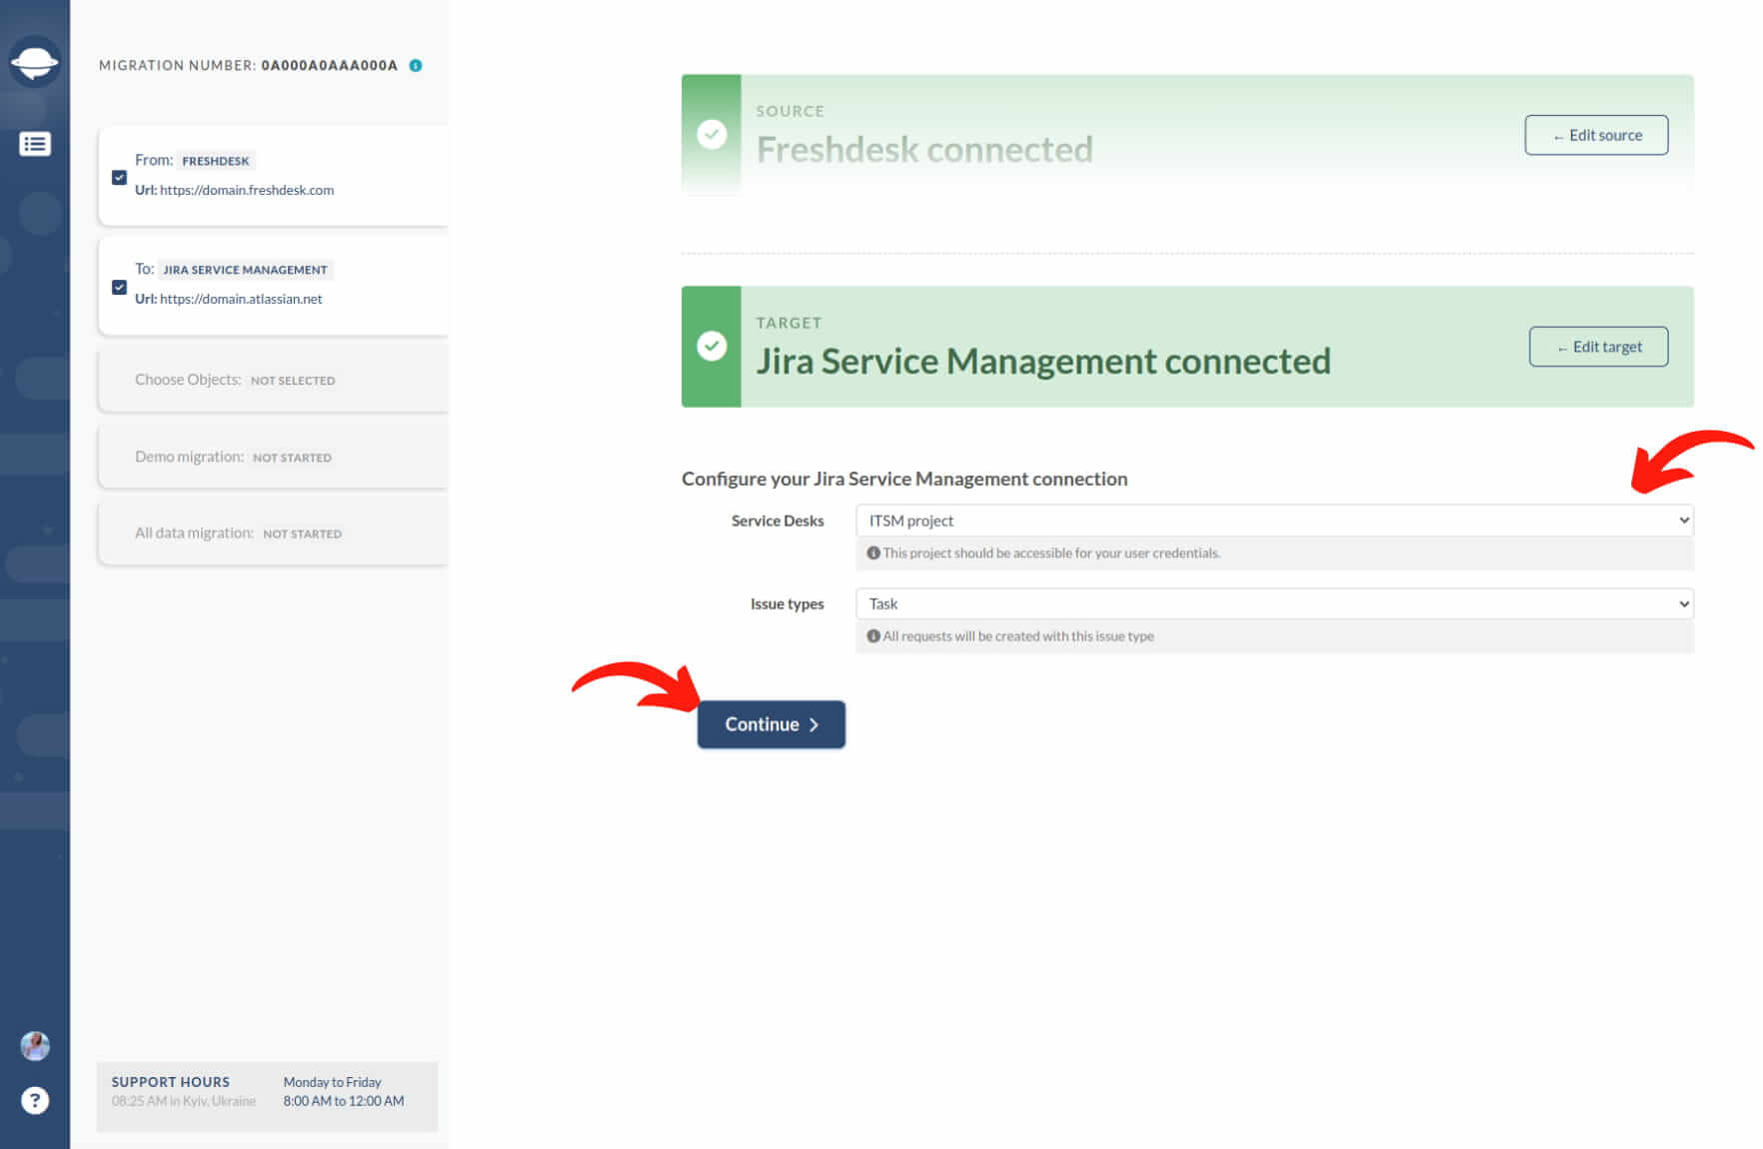Click the Support Hours panel
Viewport: 1763px width, 1149px height.
(267, 1096)
